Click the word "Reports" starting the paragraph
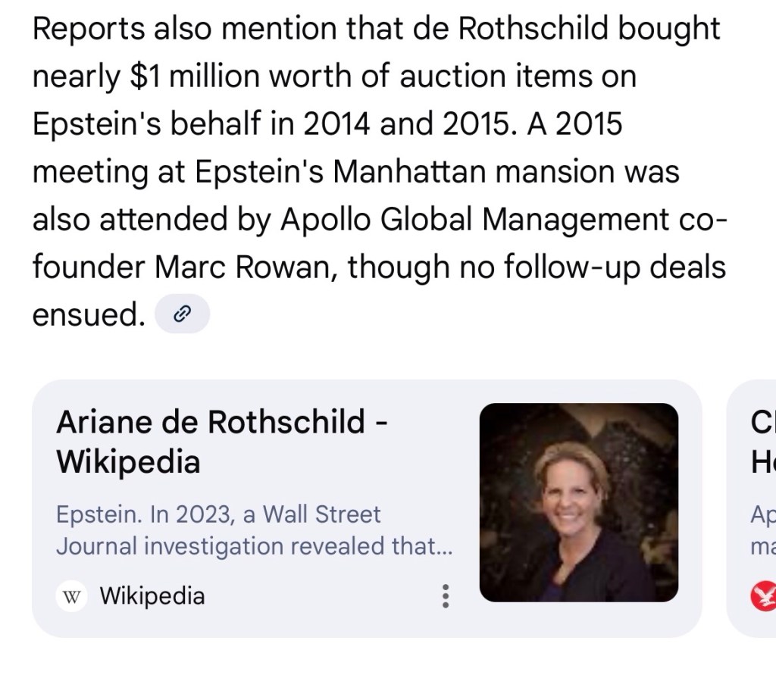776x675 pixels. tap(87, 29)
